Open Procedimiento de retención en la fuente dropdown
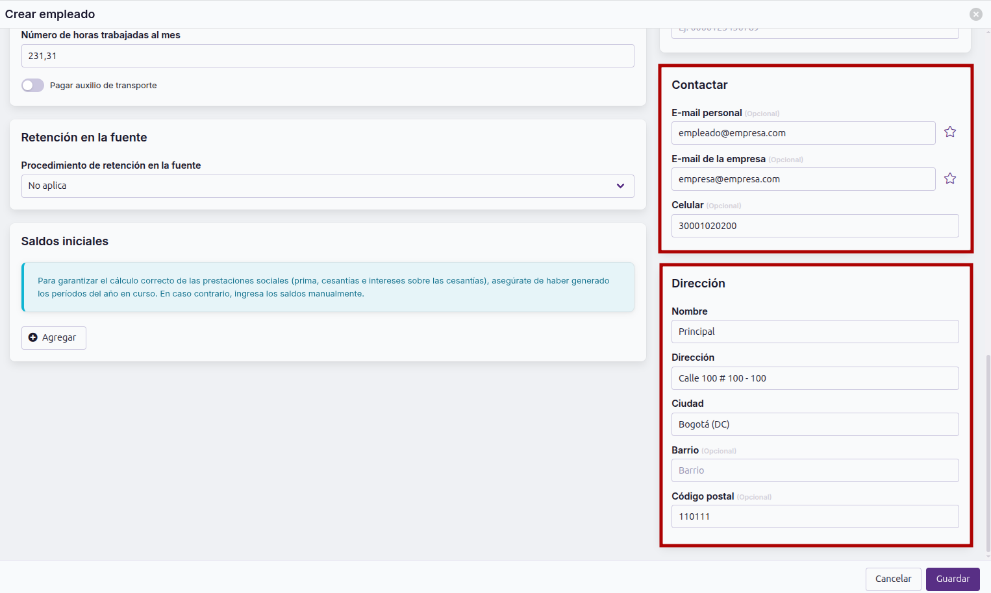Screen dimensions: 991x593 click(x=328, y=186)
